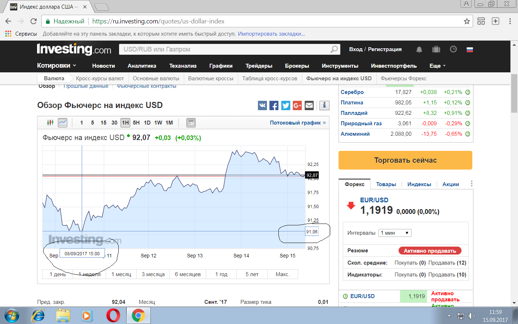This screenshot has height=324, width=518.
Task: Open Вход / Регистрация
Action: [x=375, y=49]
